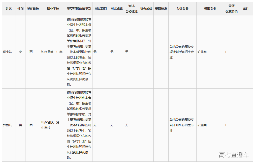Click the 测试成绩 column header

(116, 8)
